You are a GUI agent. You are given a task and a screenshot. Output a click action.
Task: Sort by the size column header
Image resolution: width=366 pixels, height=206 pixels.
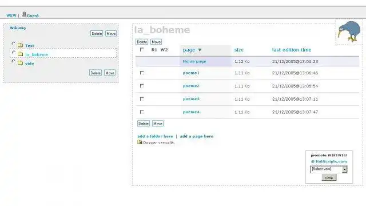coord(239,50)
